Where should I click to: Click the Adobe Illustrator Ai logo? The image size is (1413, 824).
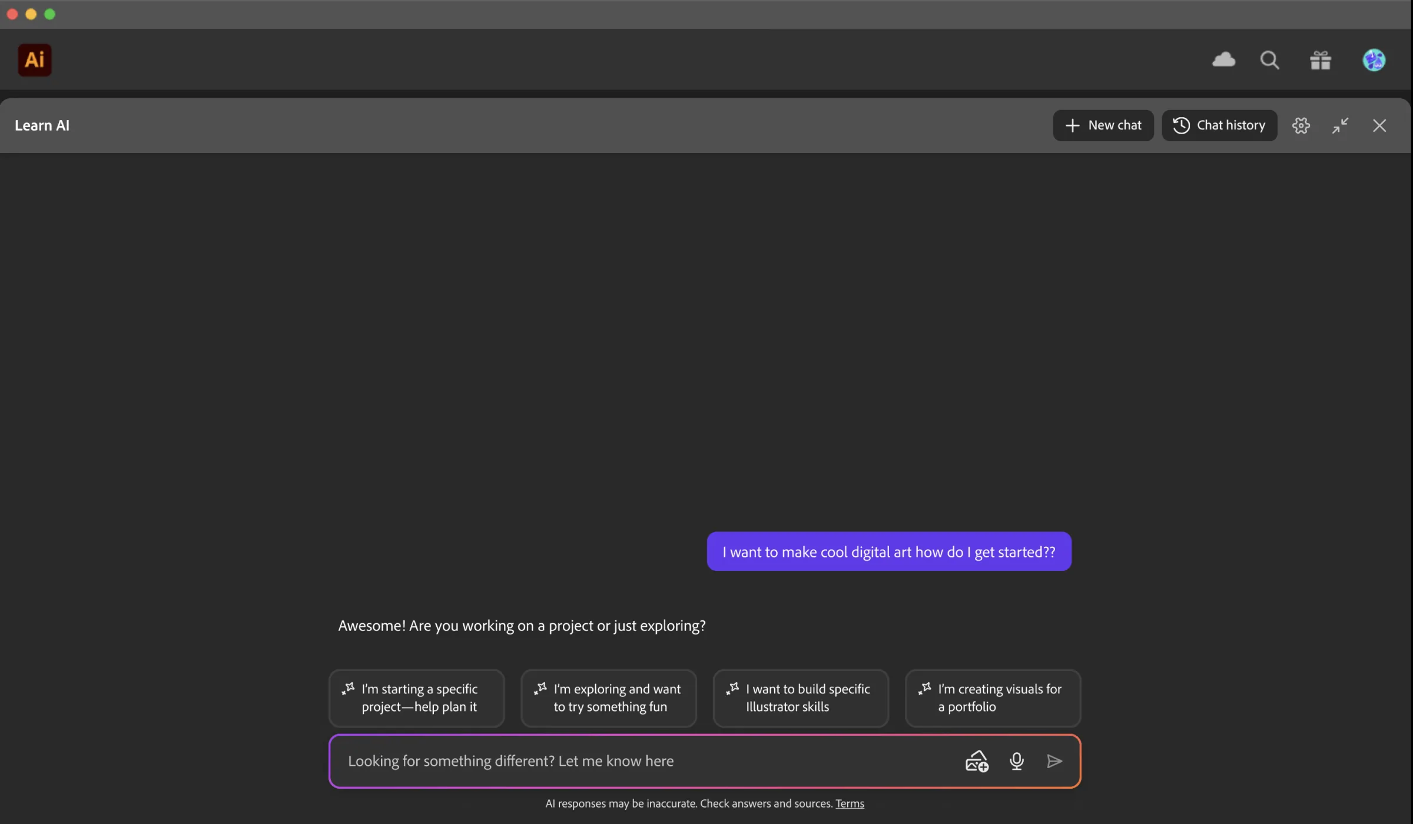(x=35, y=59)
